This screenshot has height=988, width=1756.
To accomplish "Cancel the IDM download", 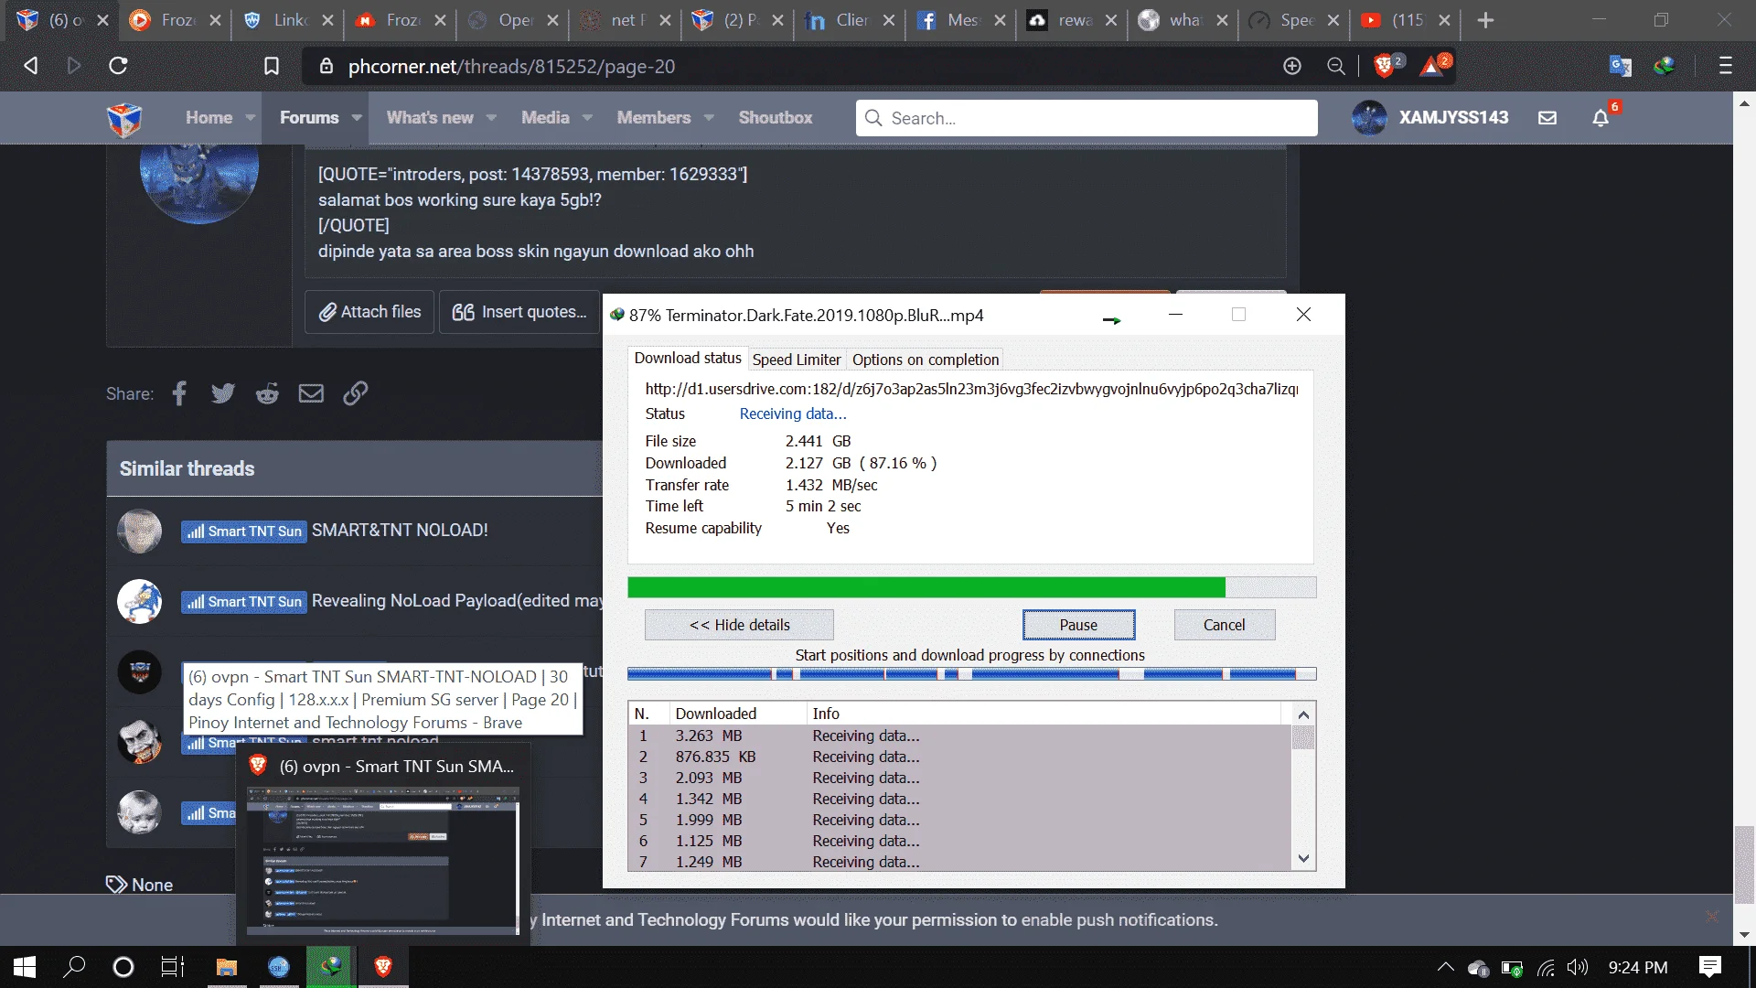I will (x=1224, y=625).
